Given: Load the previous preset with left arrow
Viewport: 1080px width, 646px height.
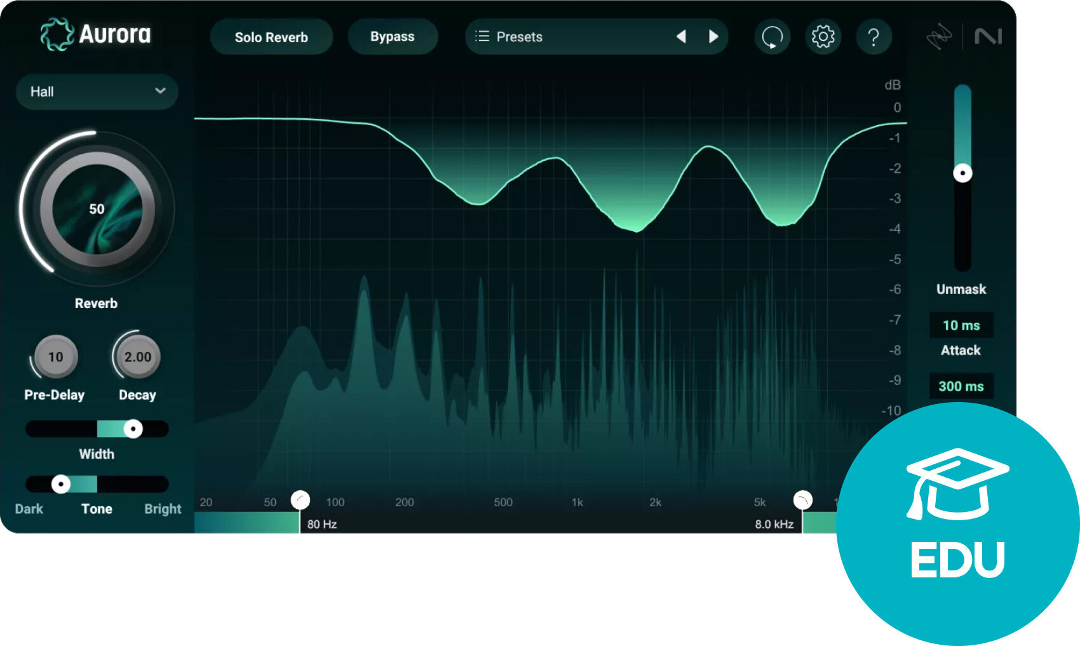Looking at the screenshot, I should point(682,37).
